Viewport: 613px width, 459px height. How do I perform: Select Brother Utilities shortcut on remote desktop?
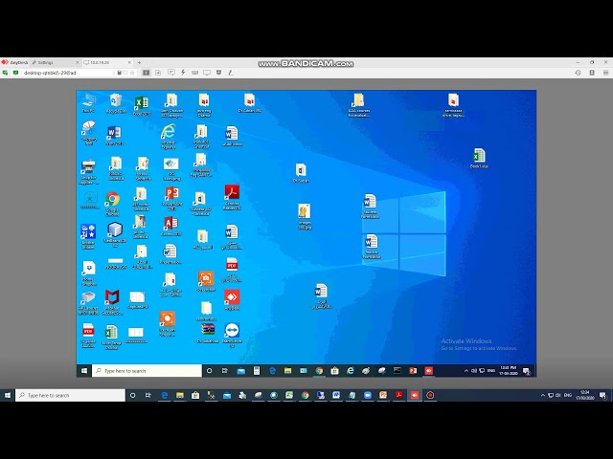coord(88,236)
